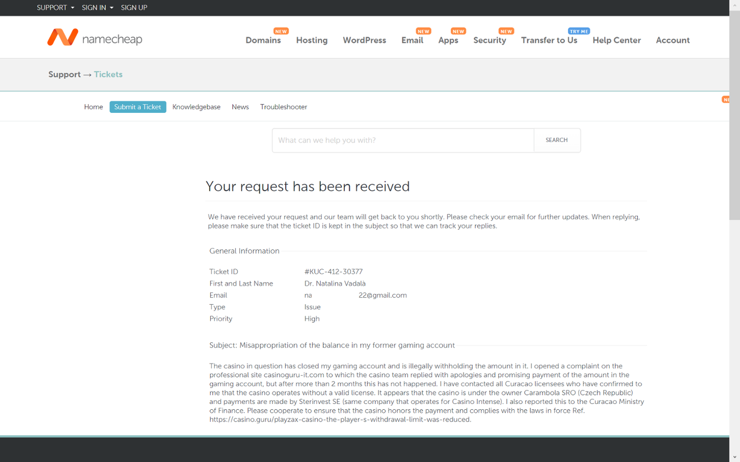Click the casino.guru URL in message
The height and width of the screenshot is (462, 740).
coord(340,420)
